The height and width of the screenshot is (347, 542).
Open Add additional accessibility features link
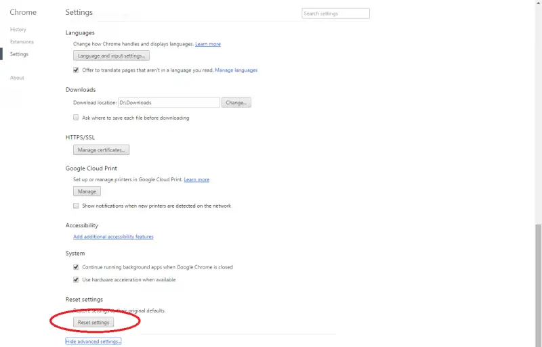113,237
